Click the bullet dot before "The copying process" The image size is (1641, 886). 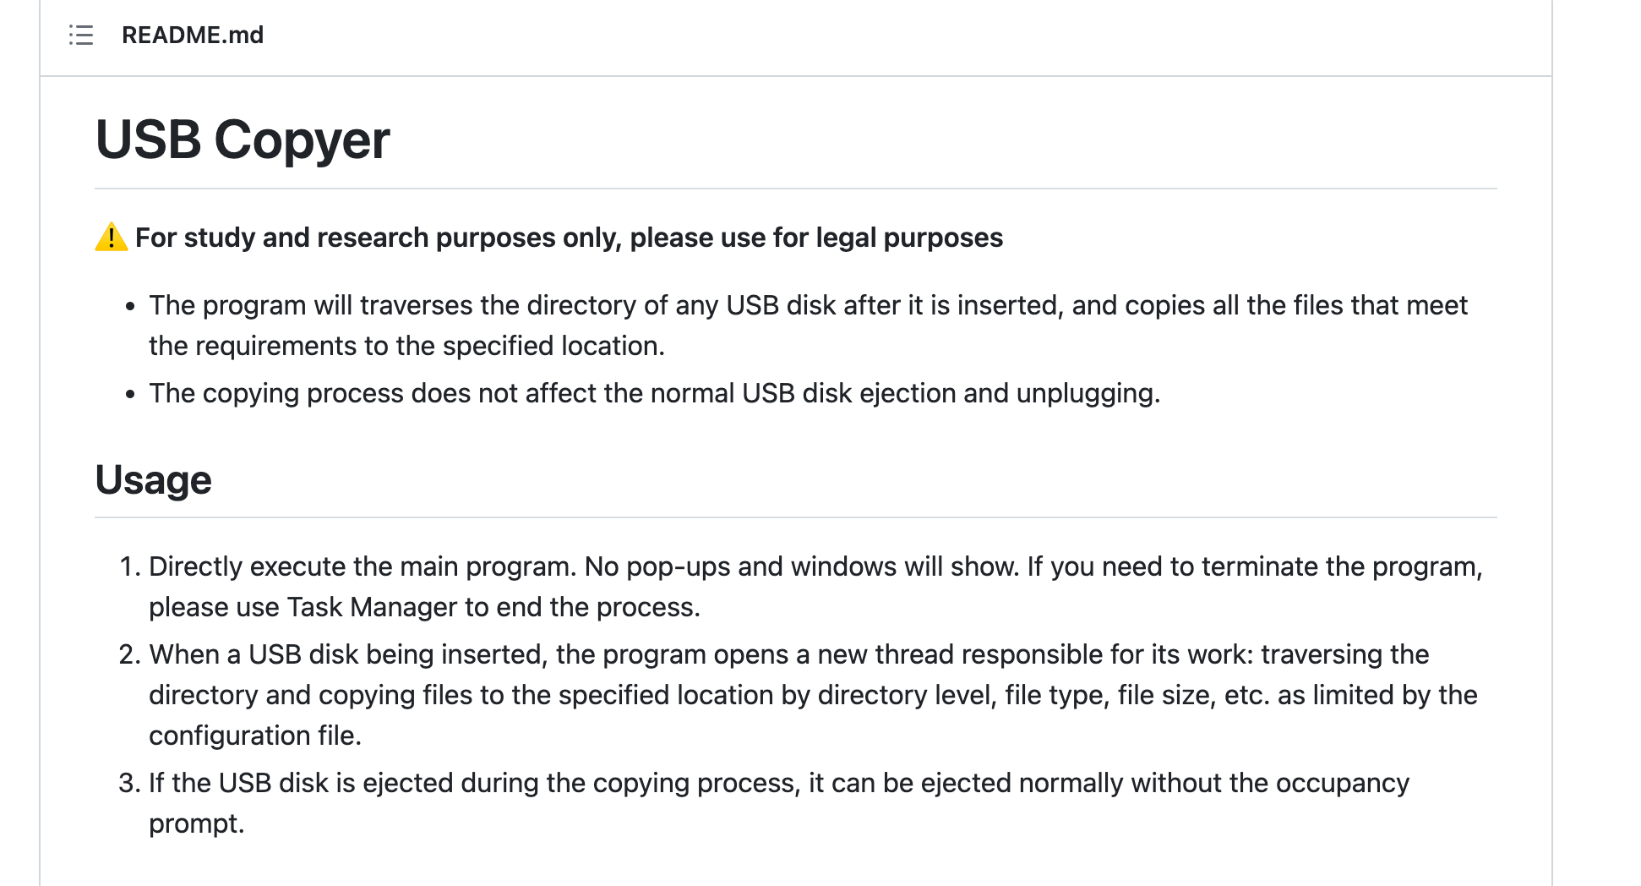[130, 394]
